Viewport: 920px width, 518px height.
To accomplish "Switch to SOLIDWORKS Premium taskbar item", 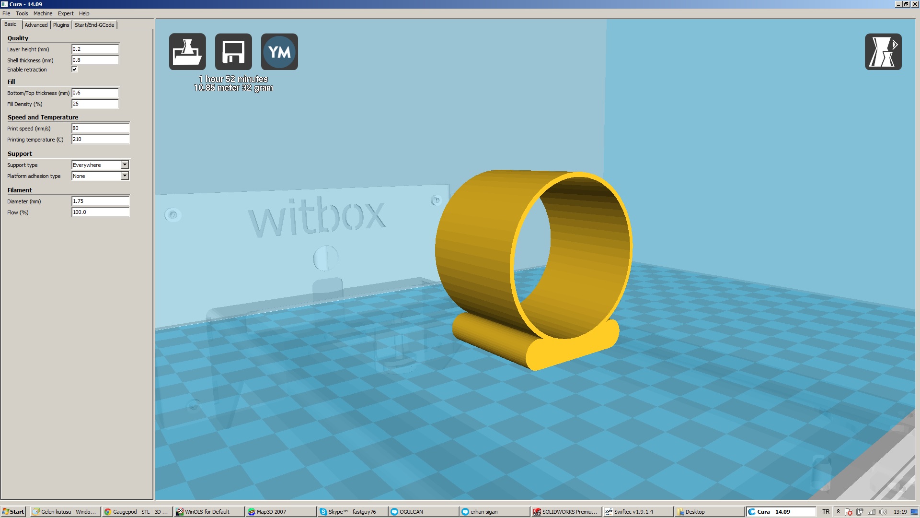I will 566,512.
